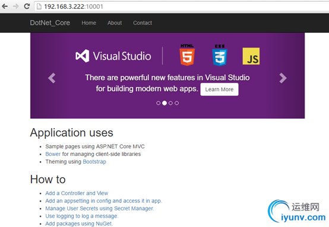
Task: Click the URL address bar field
Action: [x=182, y=7]
